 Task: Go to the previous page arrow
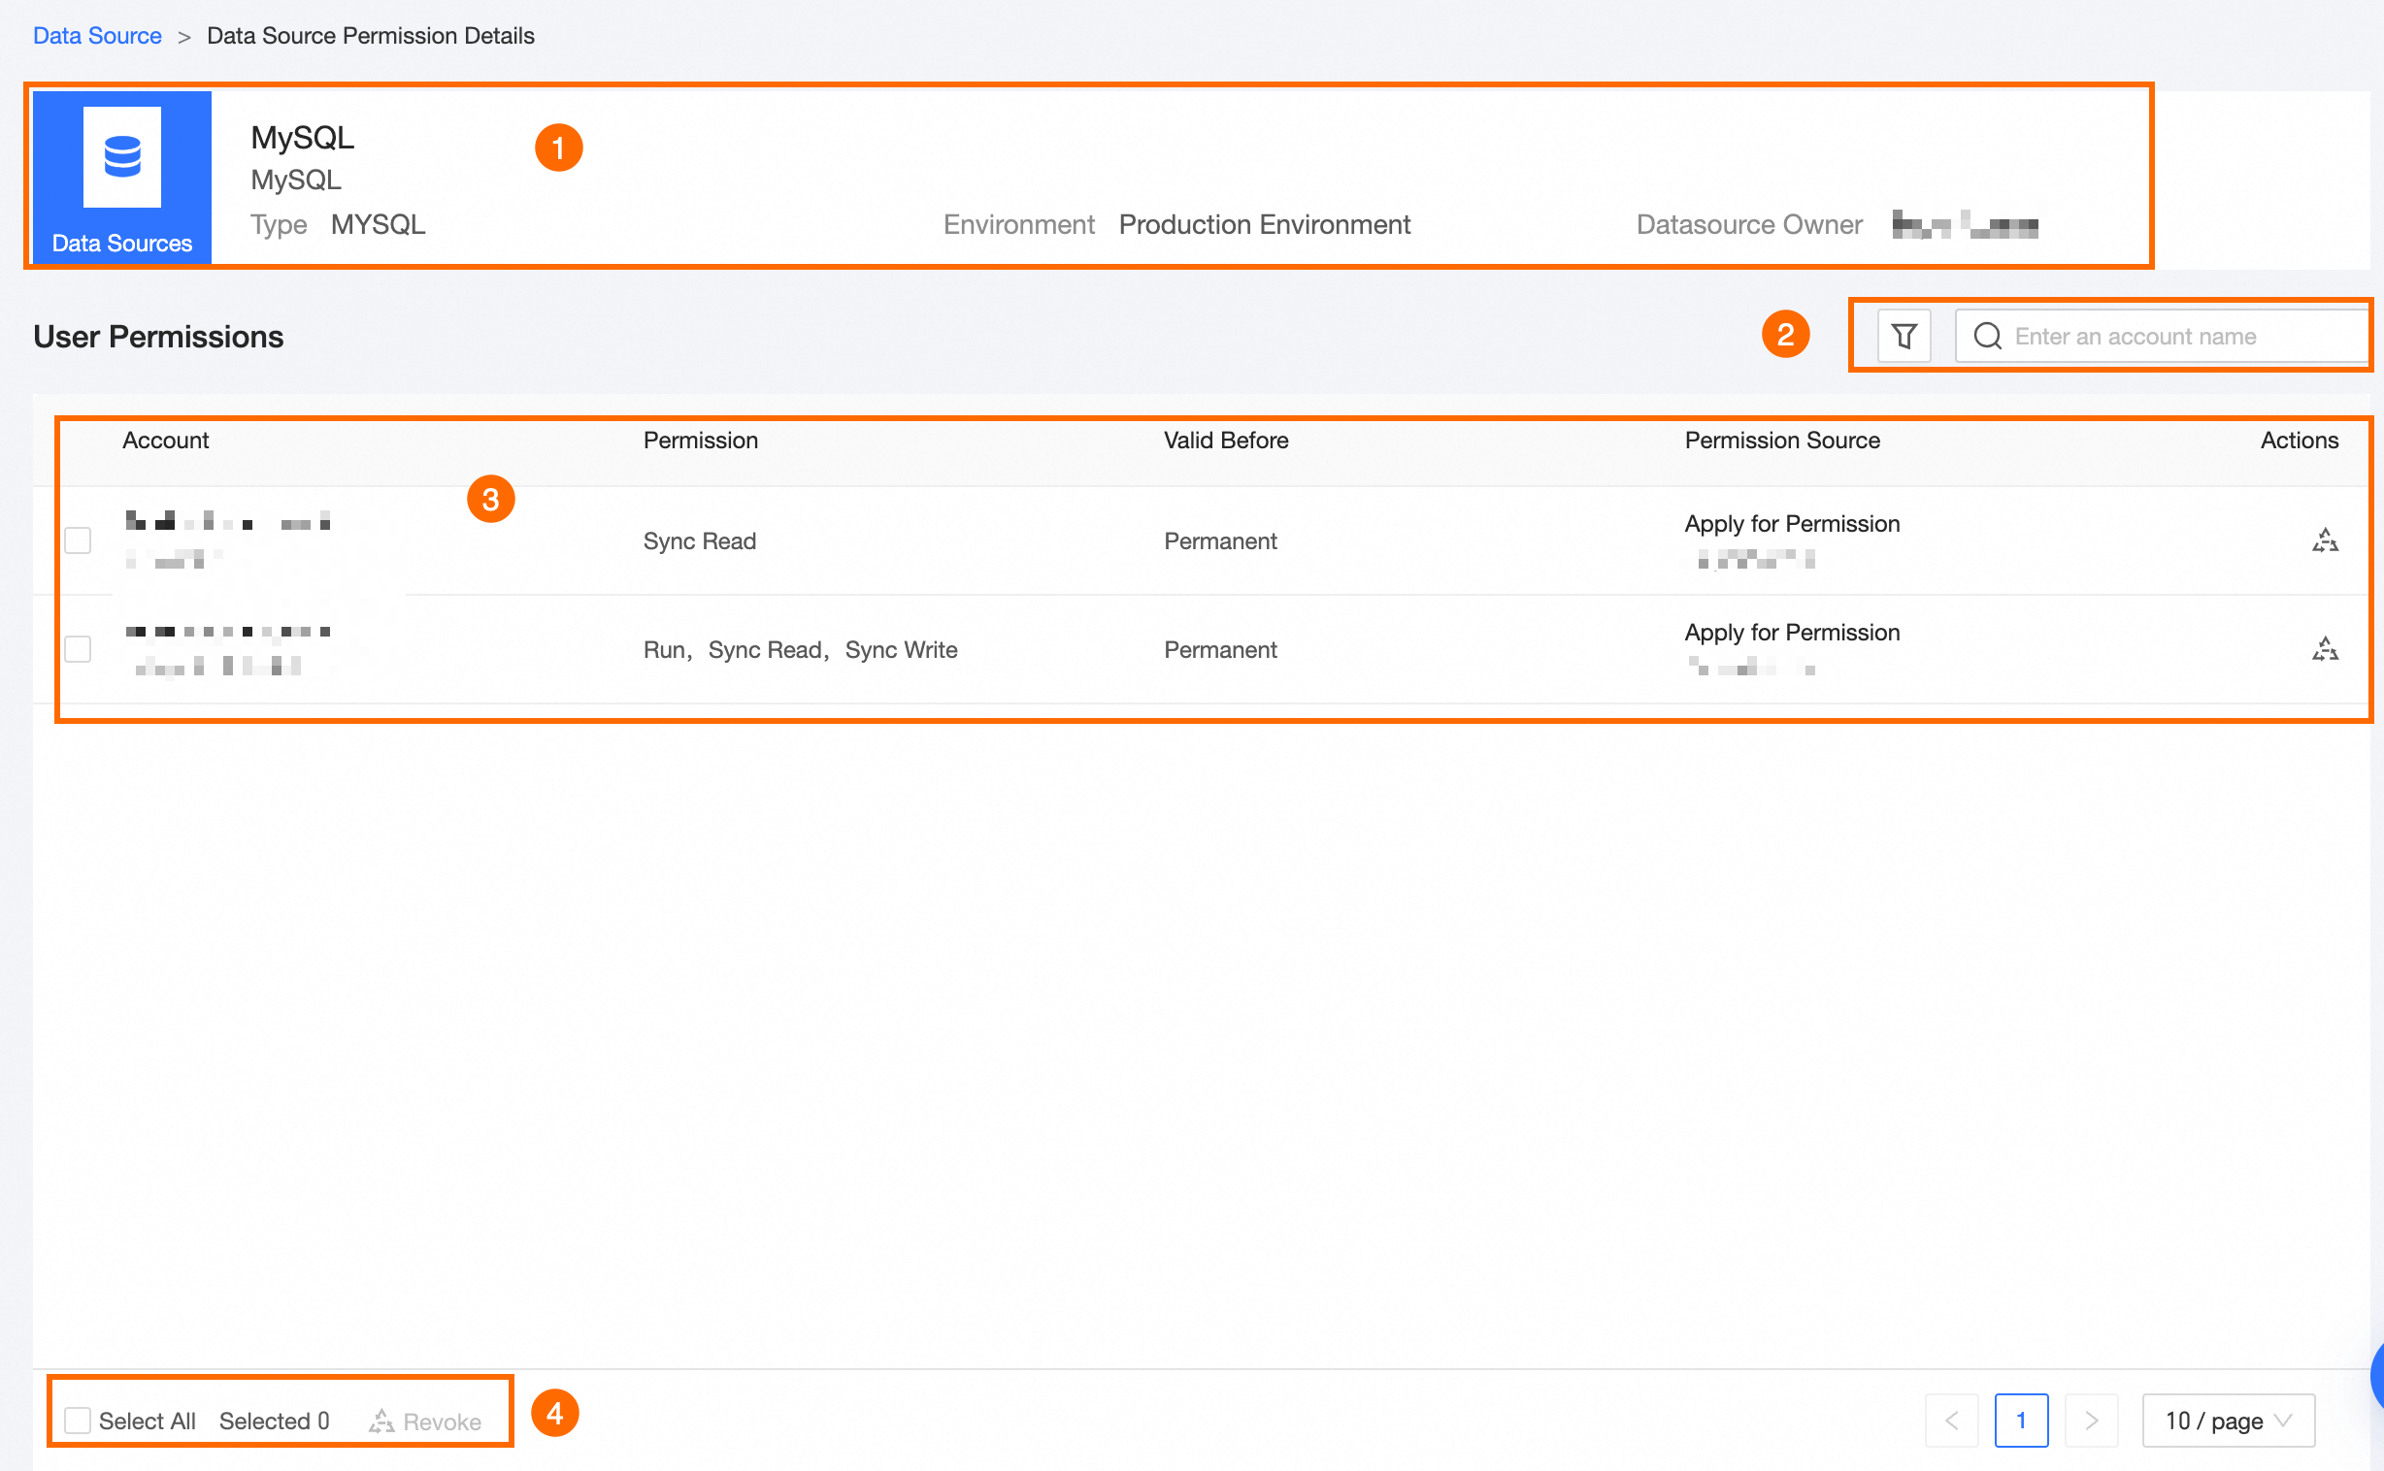point(1952,1422)
